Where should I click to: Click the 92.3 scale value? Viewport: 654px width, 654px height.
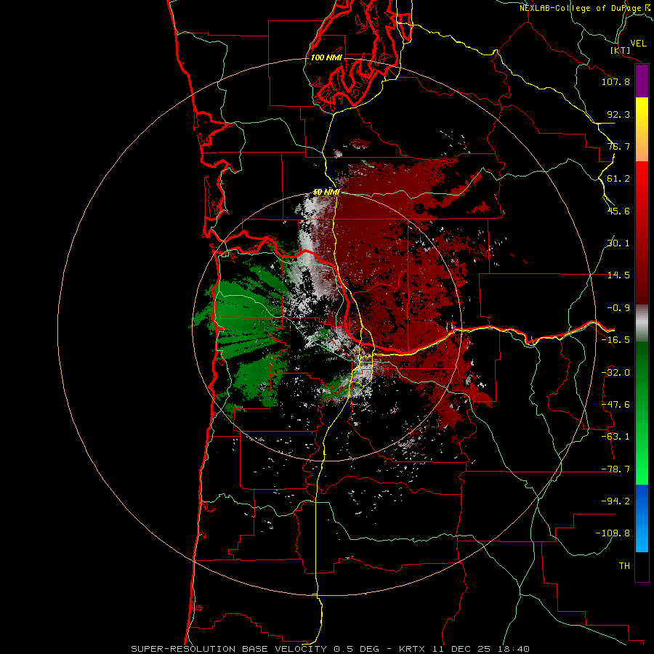[x=618, y=114]
